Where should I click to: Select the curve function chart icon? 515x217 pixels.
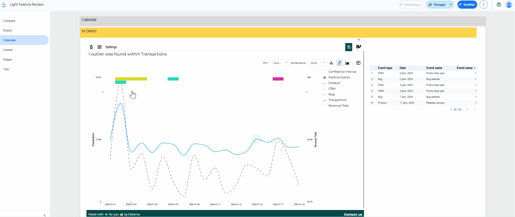tap(339, 63)
